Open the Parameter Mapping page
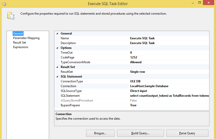 point(26,38)
